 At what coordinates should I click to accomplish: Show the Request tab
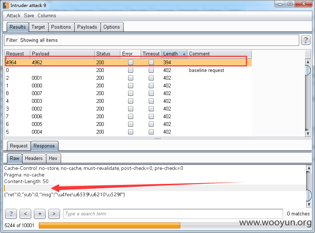click(x=19, y=146)
